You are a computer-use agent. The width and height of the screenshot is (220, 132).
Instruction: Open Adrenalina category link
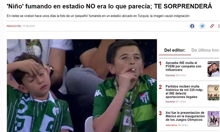coord(171,125)
